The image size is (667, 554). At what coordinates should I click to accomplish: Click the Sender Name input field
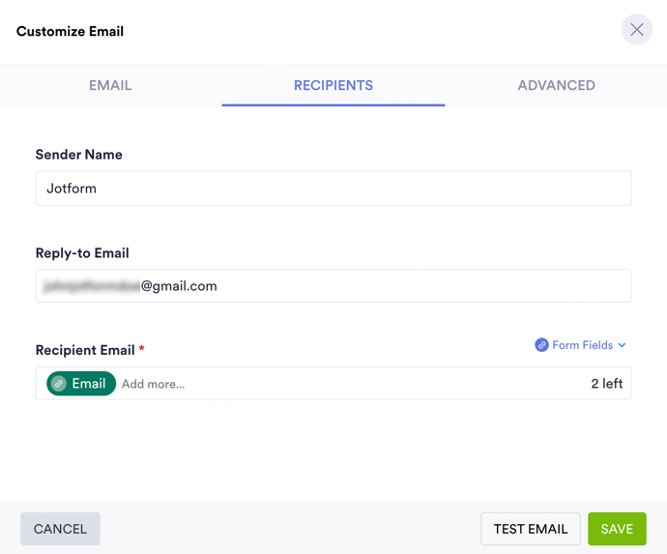pyautogui.click(x=333, y=189)
